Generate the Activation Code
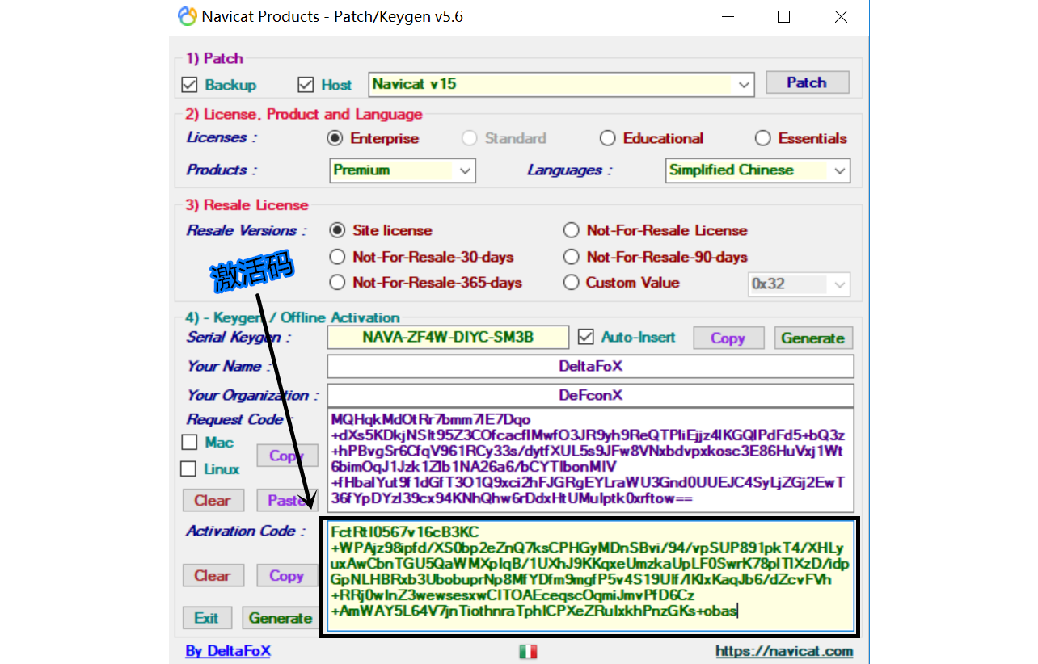1038x664 pixels. click(280, 618)
